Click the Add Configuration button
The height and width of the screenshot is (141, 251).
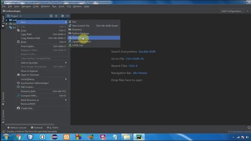click(x=232, y=11)
